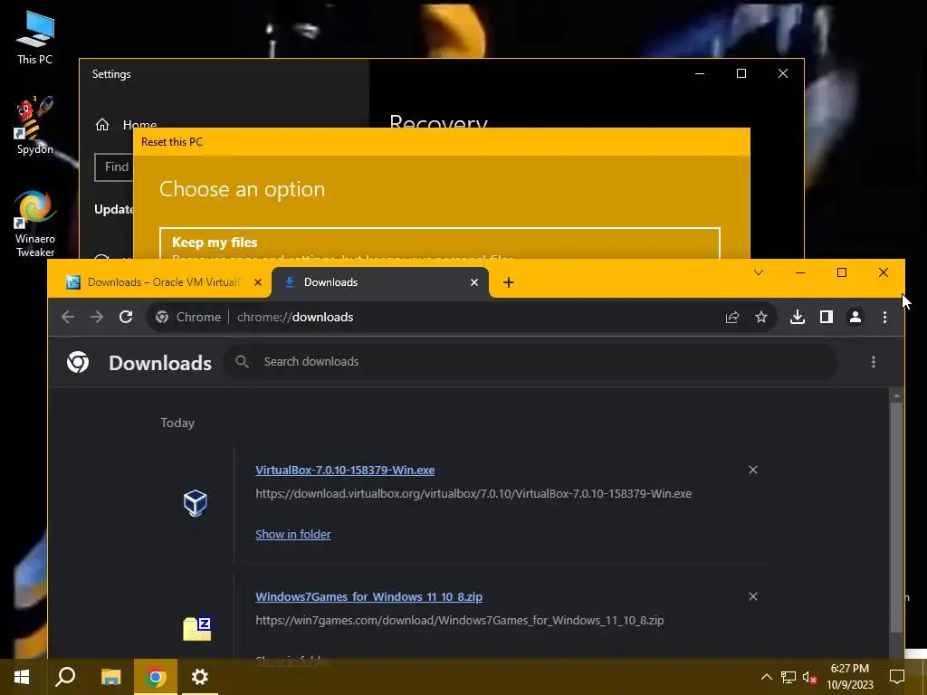
Task: Select the Downloads tab
Action: tap(380, 282)
